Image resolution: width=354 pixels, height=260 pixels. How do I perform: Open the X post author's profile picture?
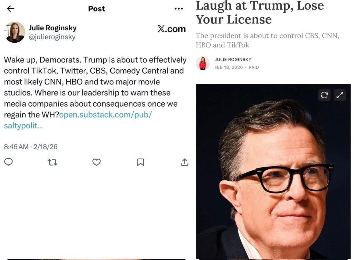coord(15,32)
